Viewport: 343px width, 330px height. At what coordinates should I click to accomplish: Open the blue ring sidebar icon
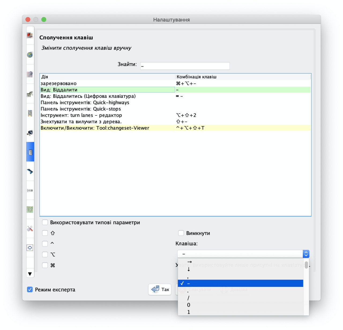[x=30, y=248]
